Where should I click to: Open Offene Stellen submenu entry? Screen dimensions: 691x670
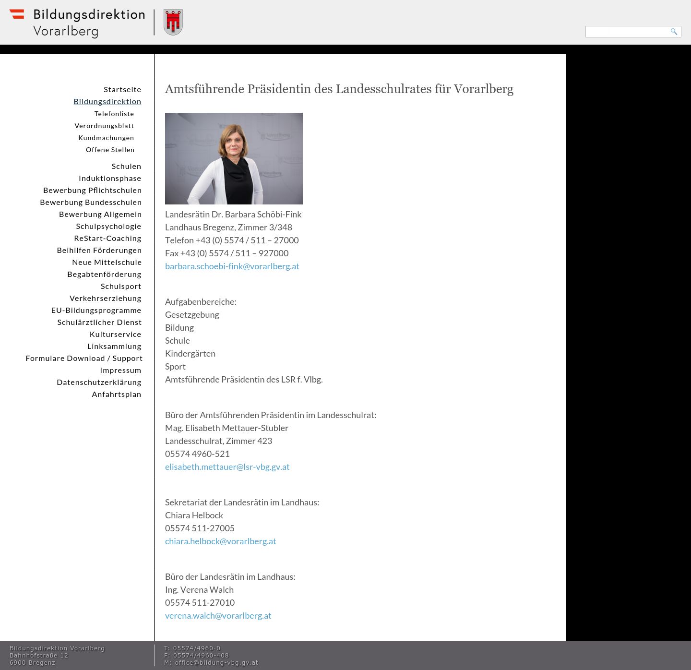pos(110,150)
